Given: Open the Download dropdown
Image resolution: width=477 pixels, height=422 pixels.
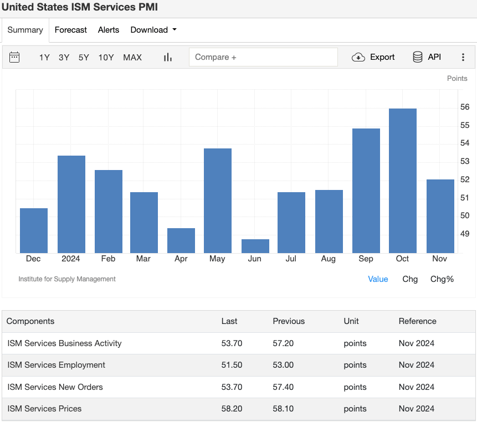Looking at the screenshot, I should pyautogui.click(x=153, y=30).
